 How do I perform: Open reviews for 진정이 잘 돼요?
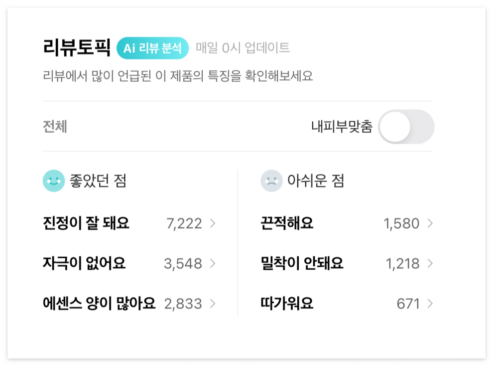86,223
